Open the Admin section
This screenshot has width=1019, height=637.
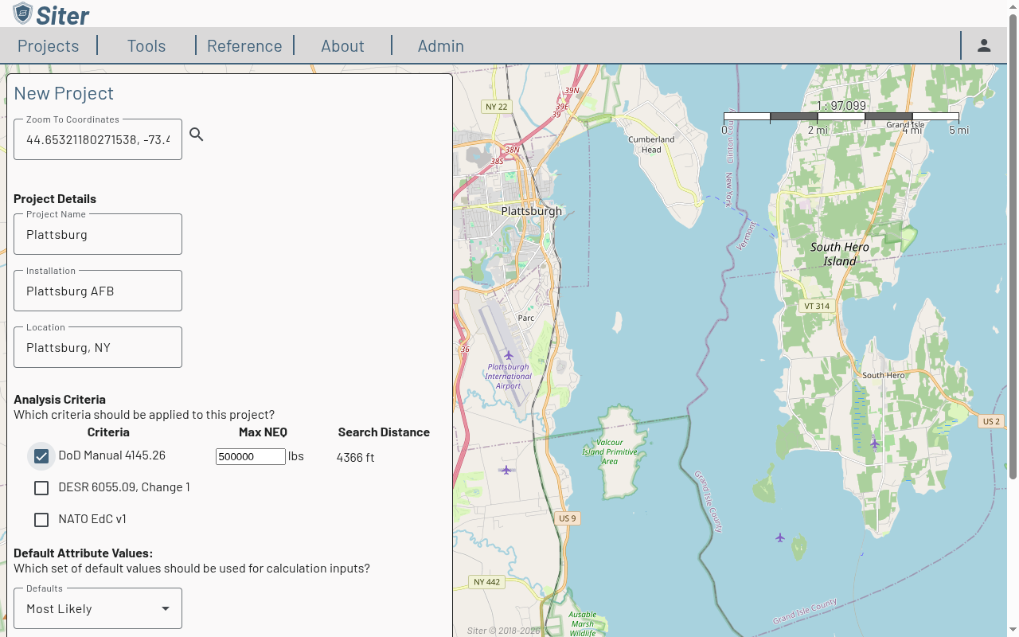click(441, 45)
